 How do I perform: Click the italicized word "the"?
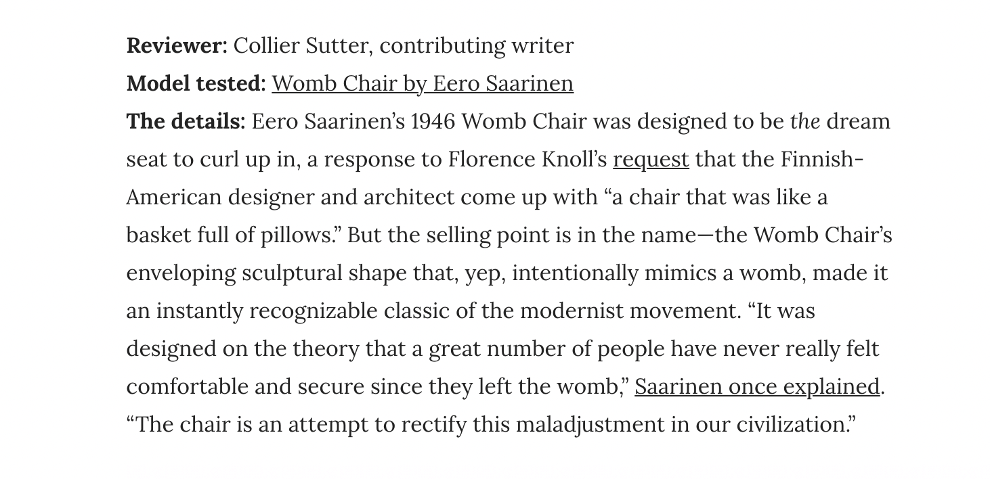[805, 122]
